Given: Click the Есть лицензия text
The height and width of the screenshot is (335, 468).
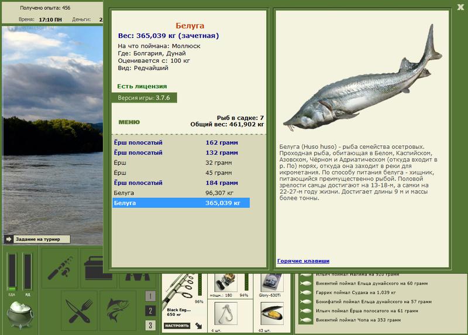Looking at the screenshot, I should [x=142, y=86].
